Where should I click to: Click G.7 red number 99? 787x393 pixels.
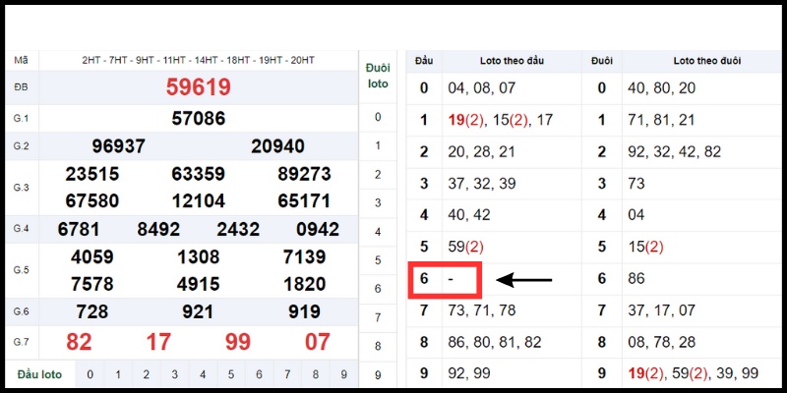[x=238, y=343]
